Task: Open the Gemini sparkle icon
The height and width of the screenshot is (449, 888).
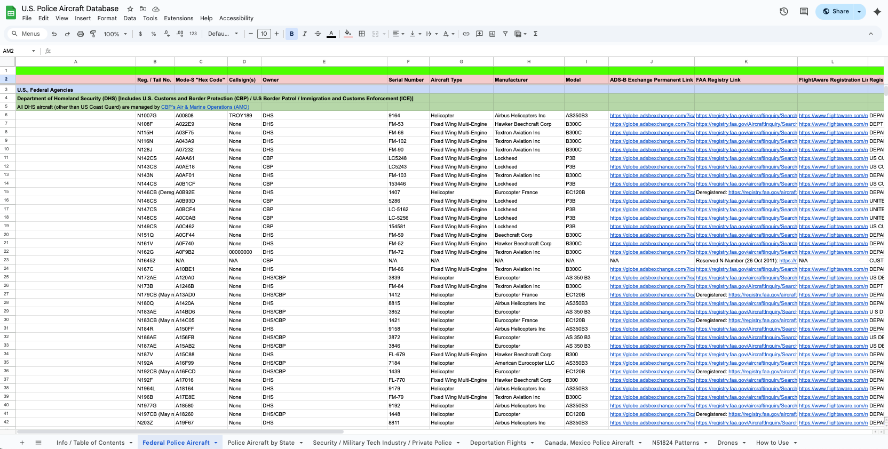Action: click(877, 11)
